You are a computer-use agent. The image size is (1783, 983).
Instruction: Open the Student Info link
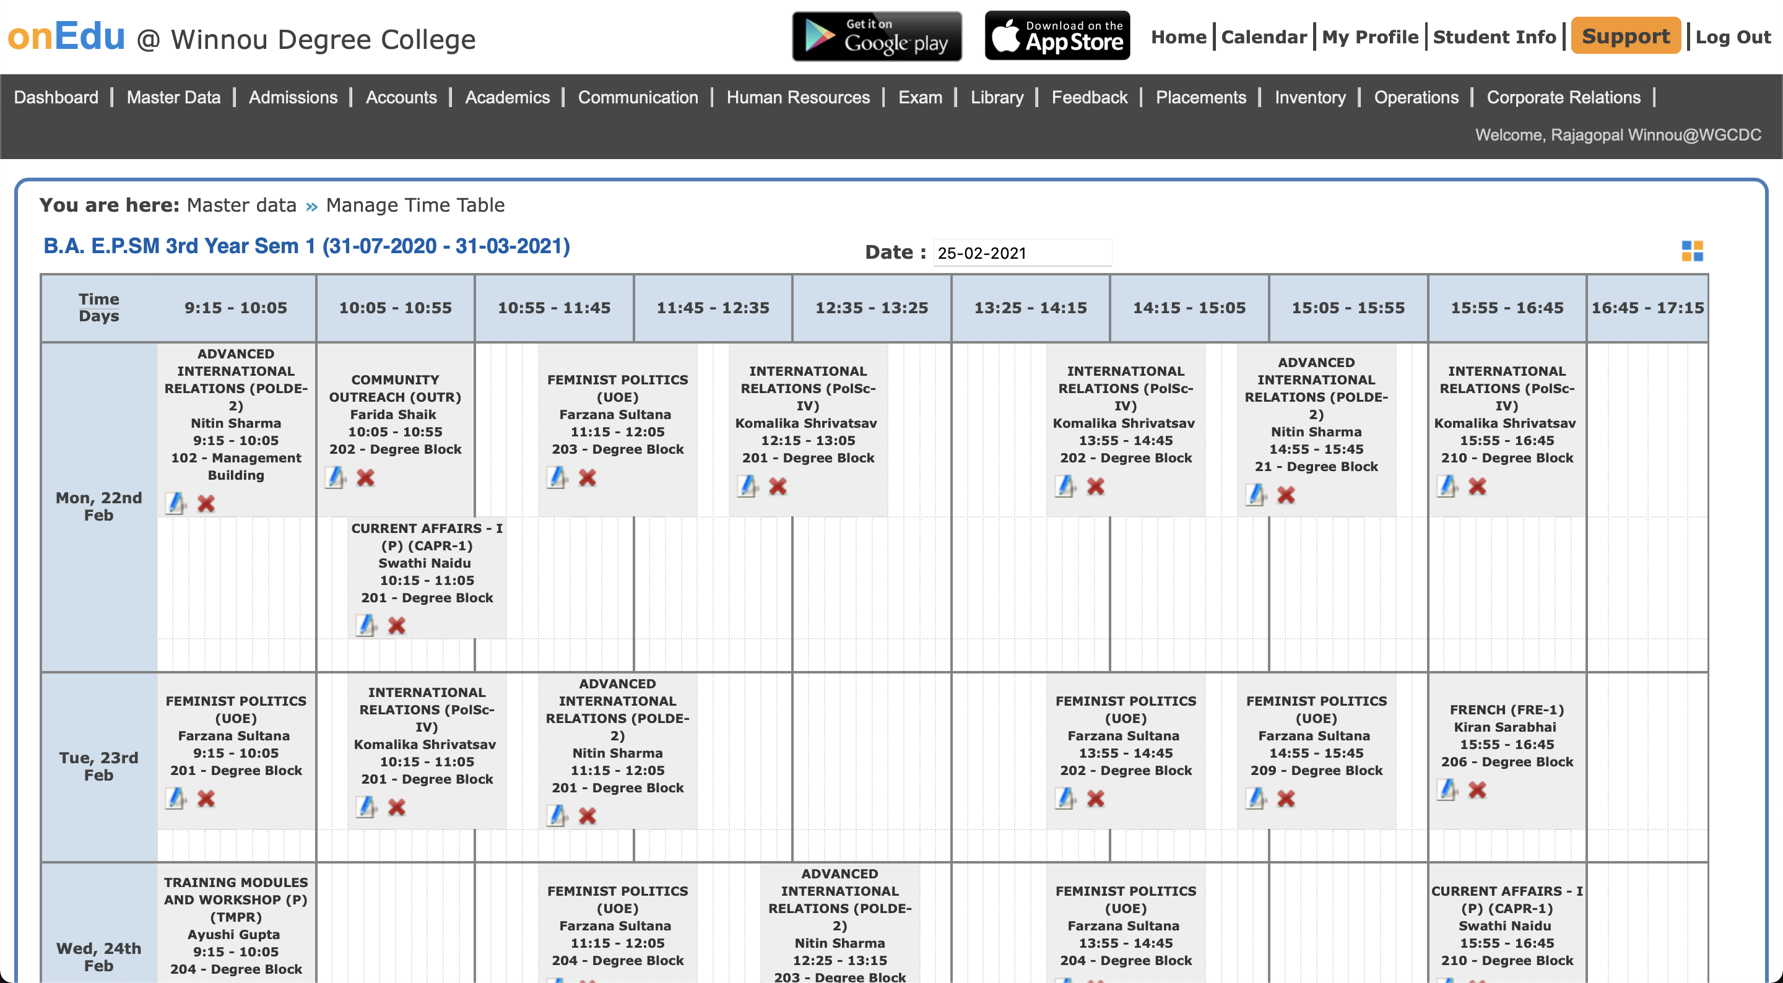[x=1494, y=37]
